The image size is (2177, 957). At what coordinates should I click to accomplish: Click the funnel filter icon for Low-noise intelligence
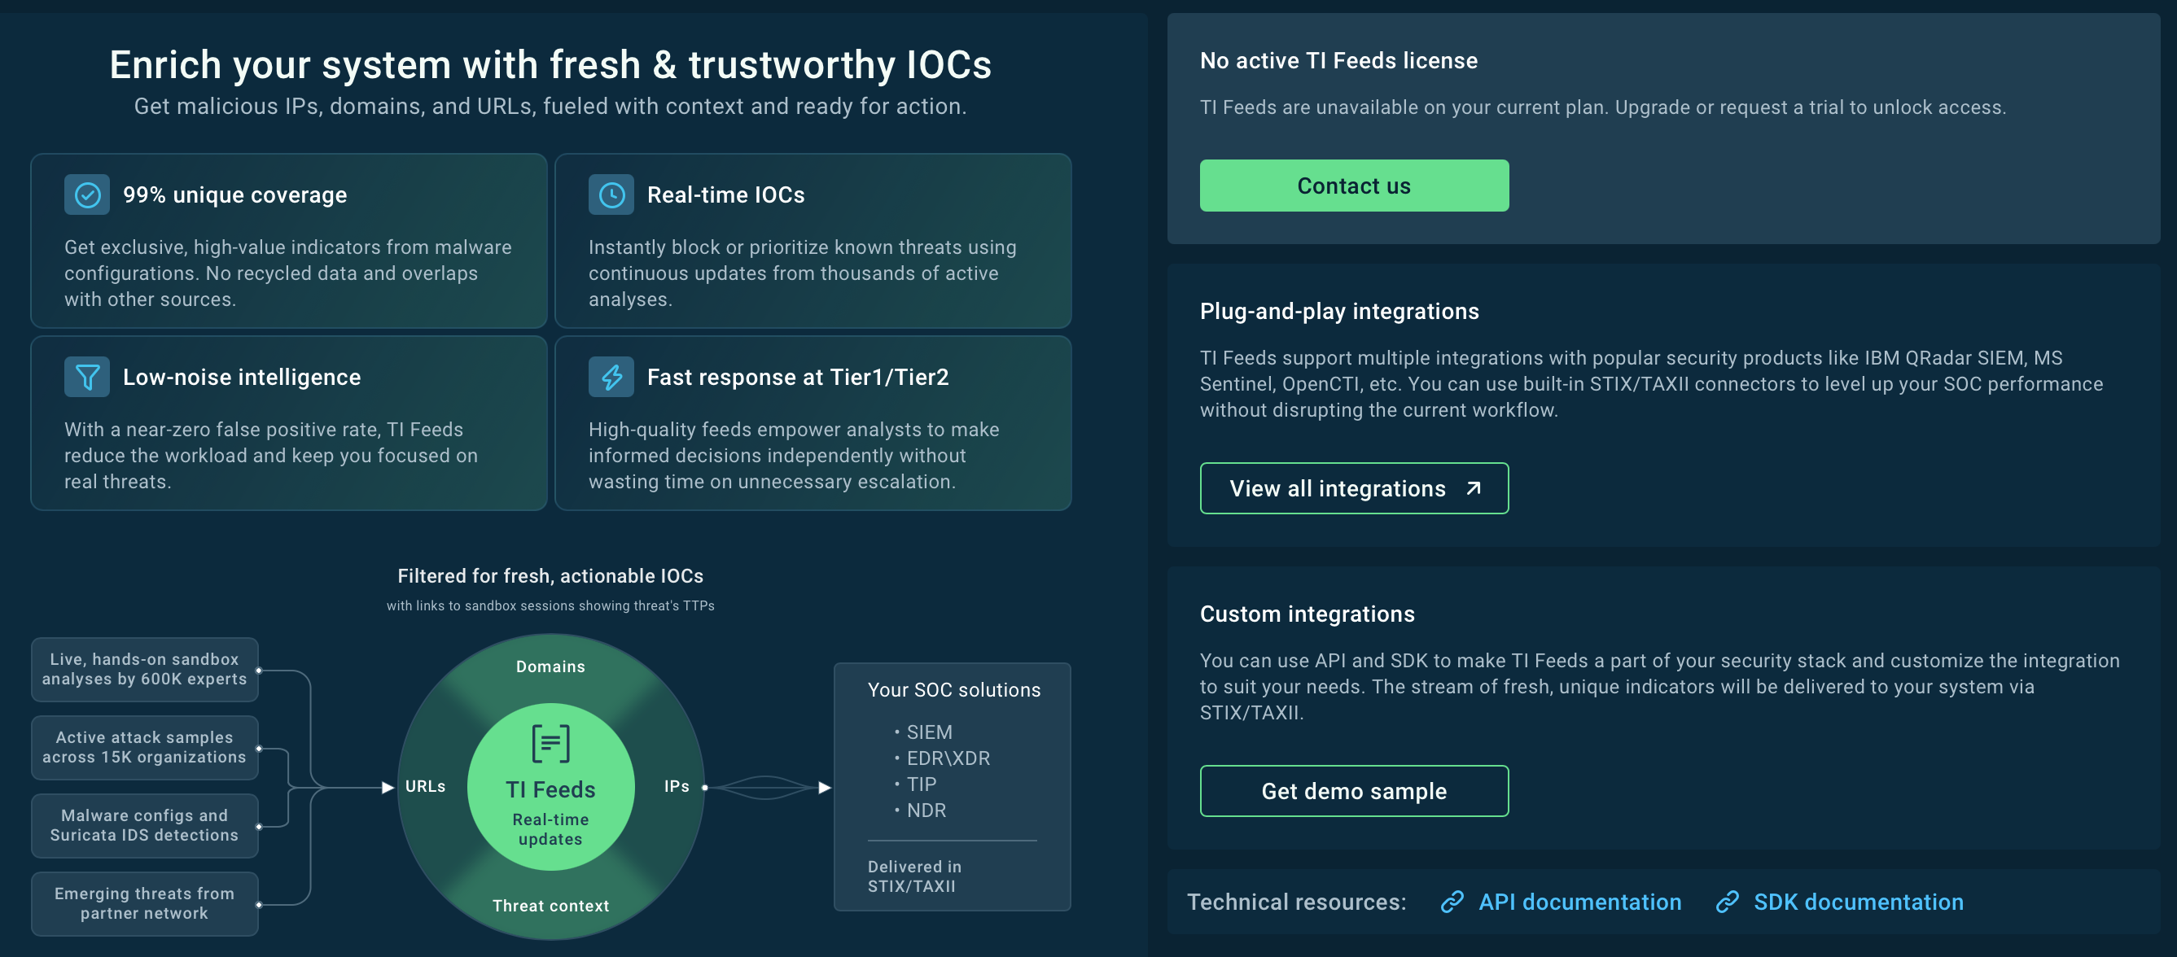[87, 377]
